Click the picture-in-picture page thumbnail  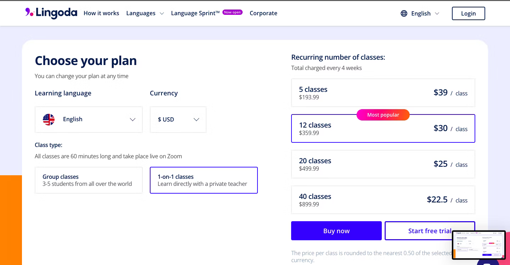(x=479, y=245)
